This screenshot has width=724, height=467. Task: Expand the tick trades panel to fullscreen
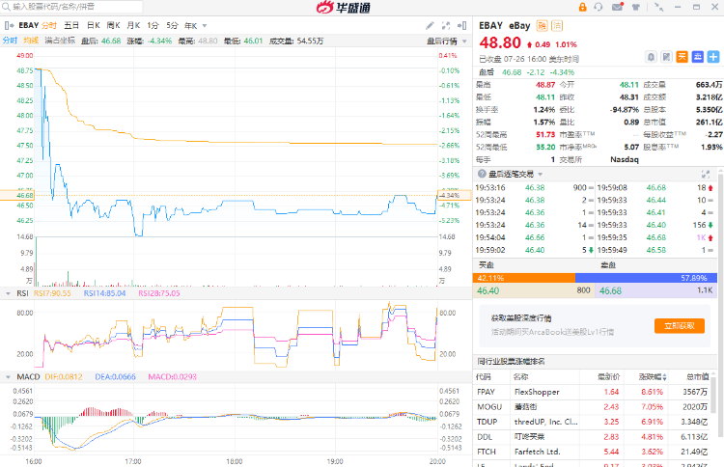pos(706,174)
